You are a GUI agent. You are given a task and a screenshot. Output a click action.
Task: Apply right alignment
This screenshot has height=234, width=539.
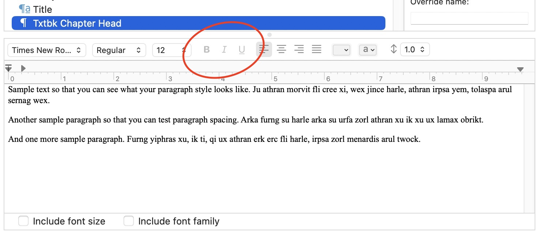point(299,49)
